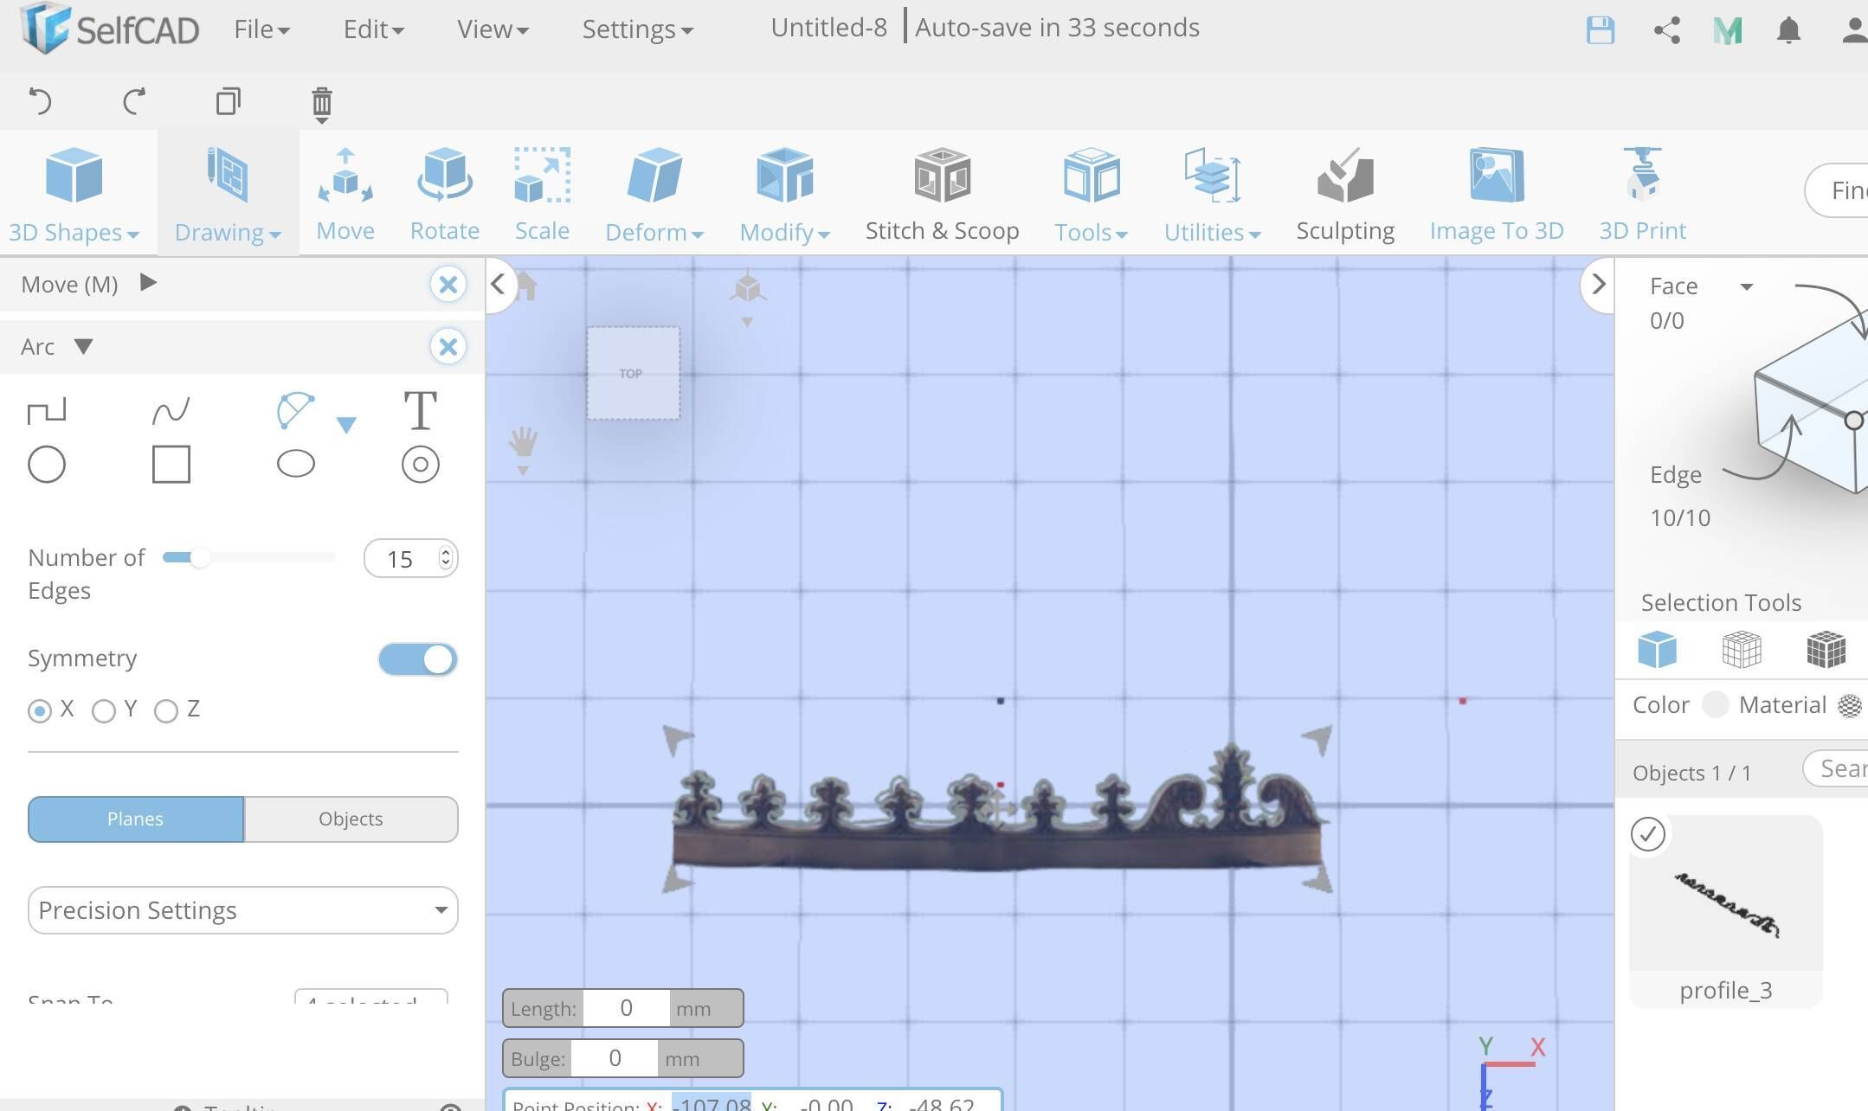This screenshot has width=1868, height=1111.
Task: Close the Move tool panel
Action: [448, 284]
